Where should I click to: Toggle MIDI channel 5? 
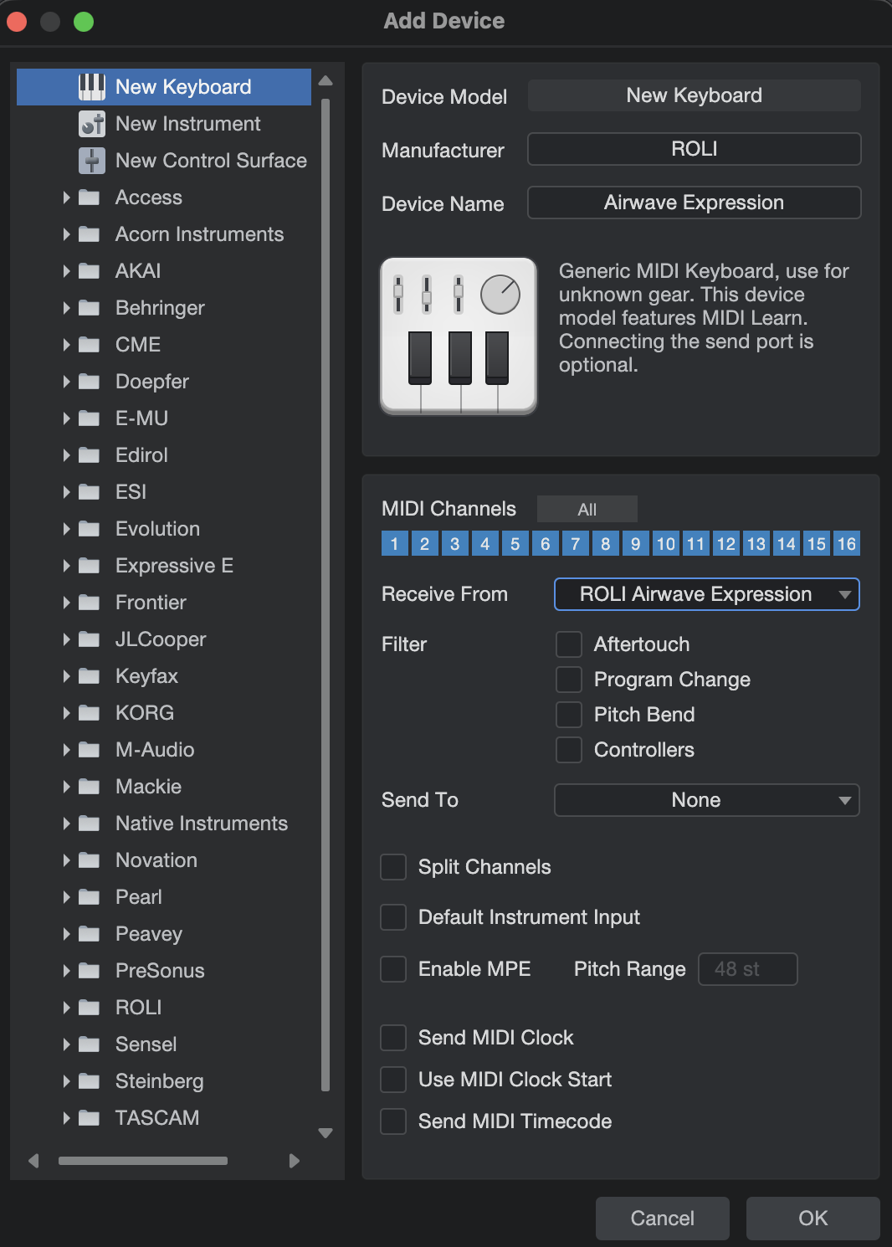[x=515, y=544]
